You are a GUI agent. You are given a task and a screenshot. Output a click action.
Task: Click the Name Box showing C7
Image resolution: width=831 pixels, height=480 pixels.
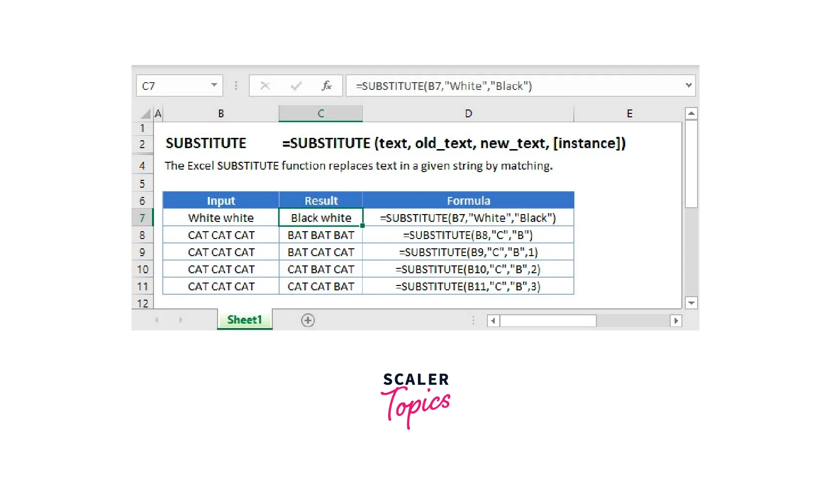coord(174,86)
